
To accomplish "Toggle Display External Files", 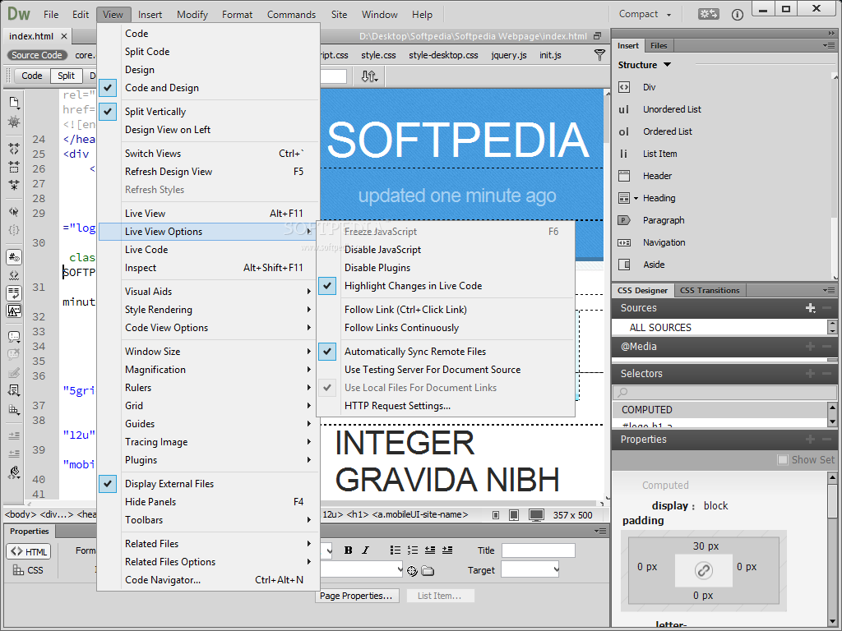I will click(108, 484).
